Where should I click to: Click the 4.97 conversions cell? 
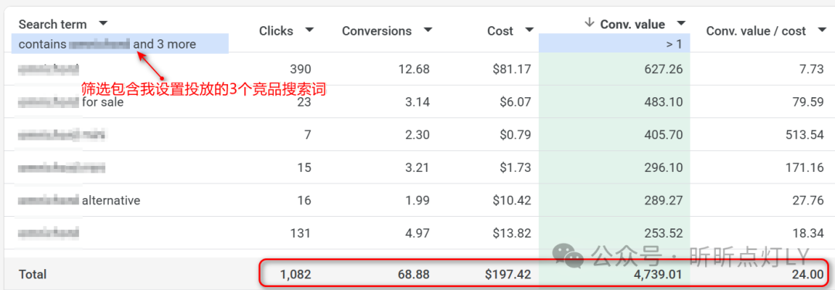click(417, 233)
